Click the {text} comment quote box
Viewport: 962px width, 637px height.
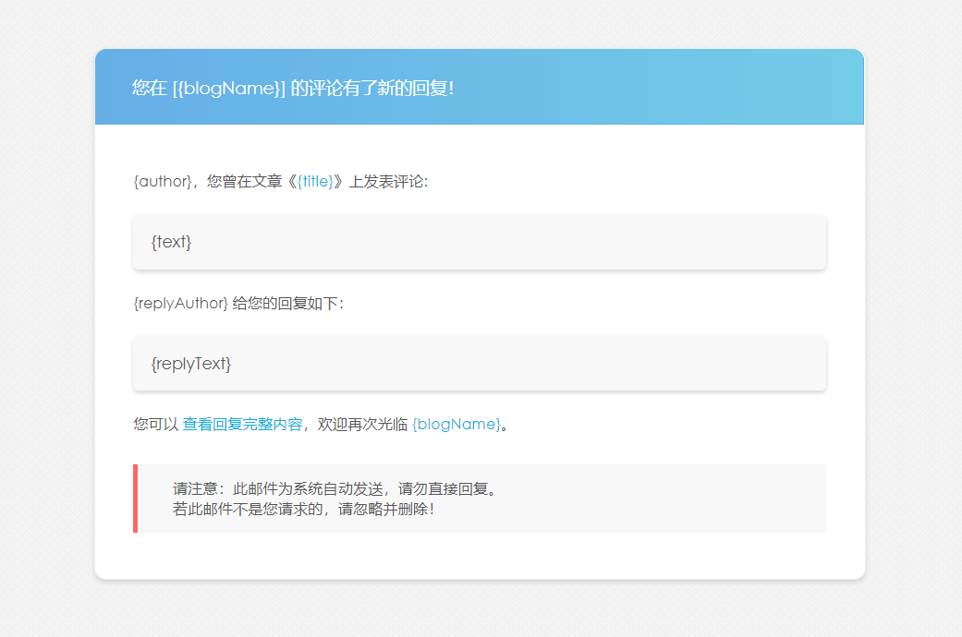coord(479,242)
